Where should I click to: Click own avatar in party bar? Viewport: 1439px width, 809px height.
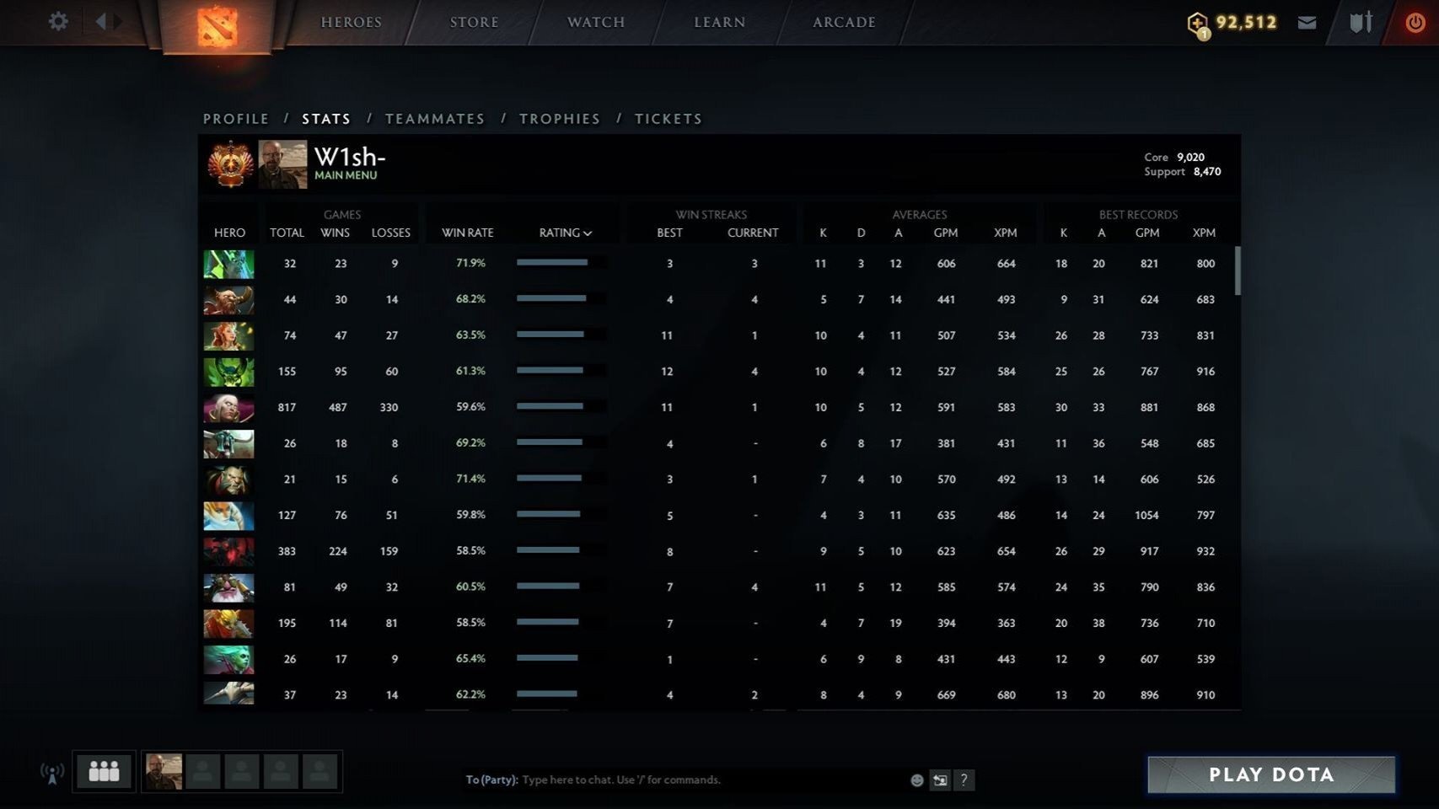click(164, 771)
